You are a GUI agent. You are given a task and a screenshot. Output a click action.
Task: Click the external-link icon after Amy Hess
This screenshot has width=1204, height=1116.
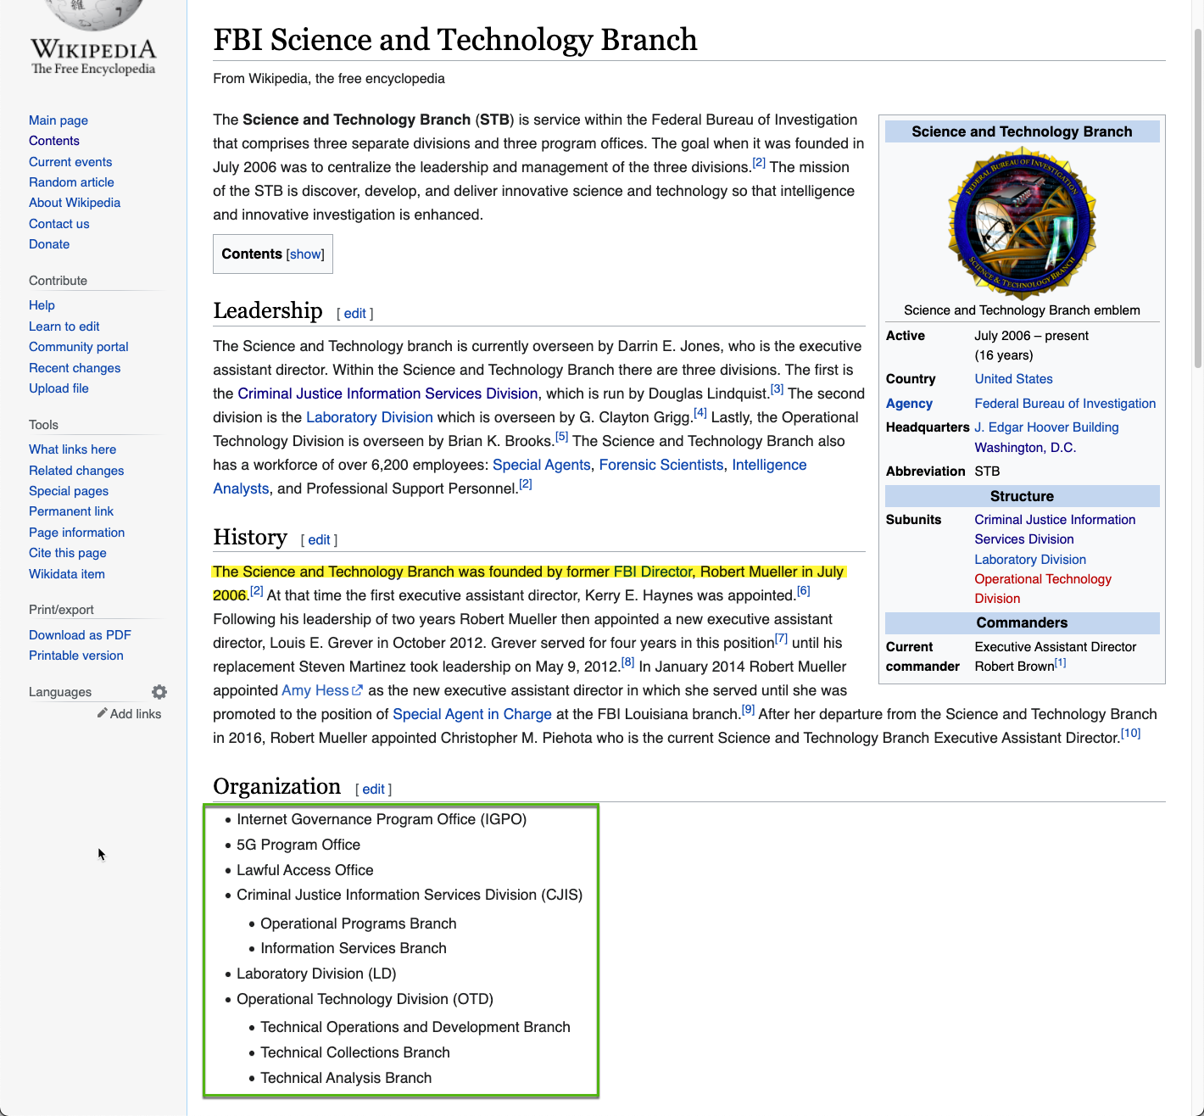(x=357, y=690)
